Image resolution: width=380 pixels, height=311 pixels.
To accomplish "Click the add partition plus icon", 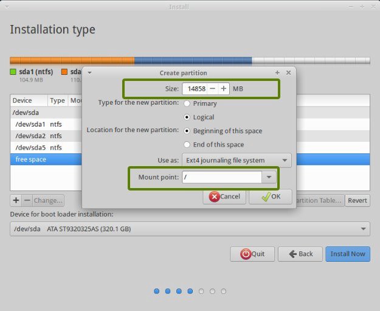I will (x=16, y=200).
